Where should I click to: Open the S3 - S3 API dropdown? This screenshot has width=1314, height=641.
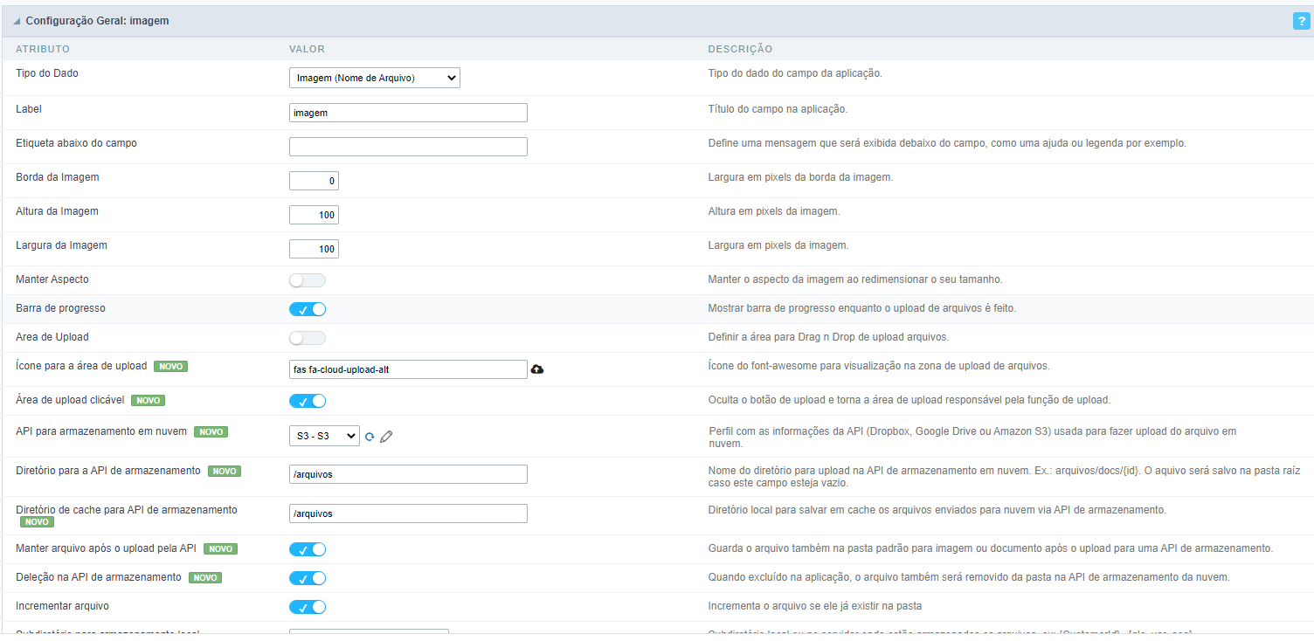324,436
